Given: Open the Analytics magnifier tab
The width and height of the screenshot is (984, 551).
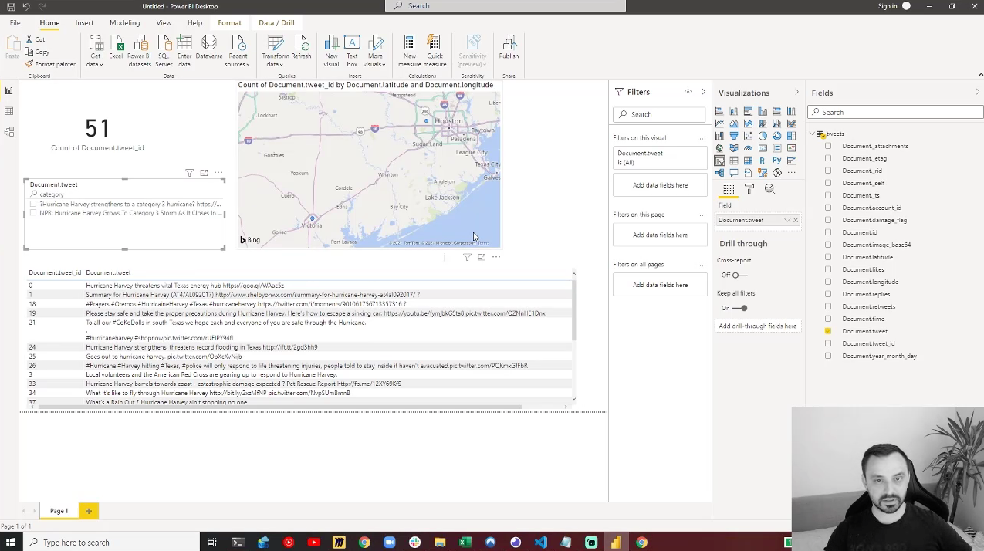Looking at the screenshot, I should 769,189.
